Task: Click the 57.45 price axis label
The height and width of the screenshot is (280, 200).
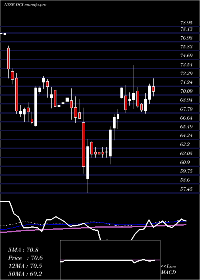Action: (186, 189)
